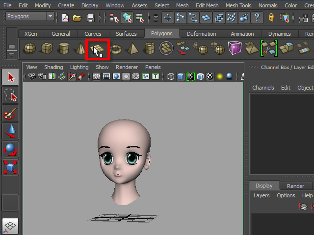Create a polygon cube from the shelf
Screen dimensions: 314x235
47,48
